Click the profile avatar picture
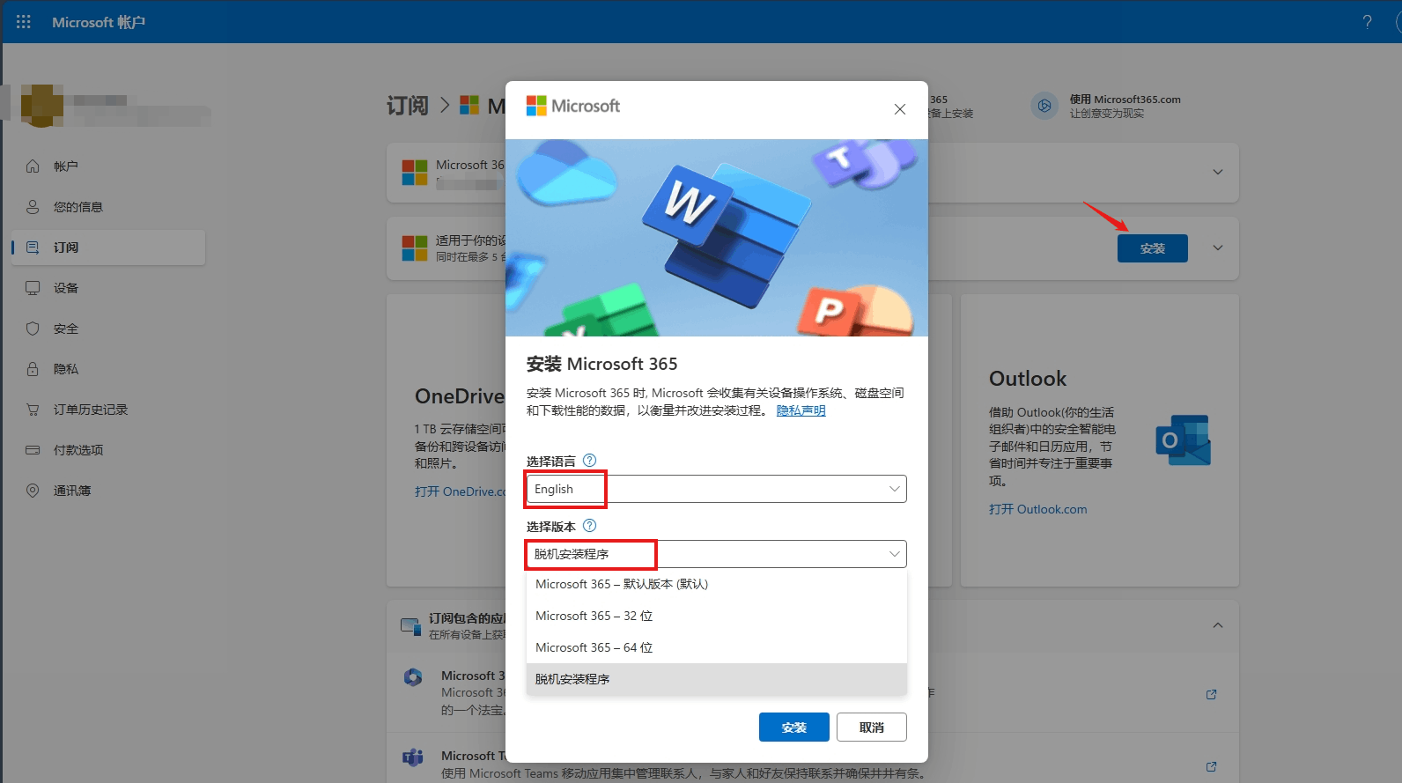1402x783 pixels. [x=41, y=106]
